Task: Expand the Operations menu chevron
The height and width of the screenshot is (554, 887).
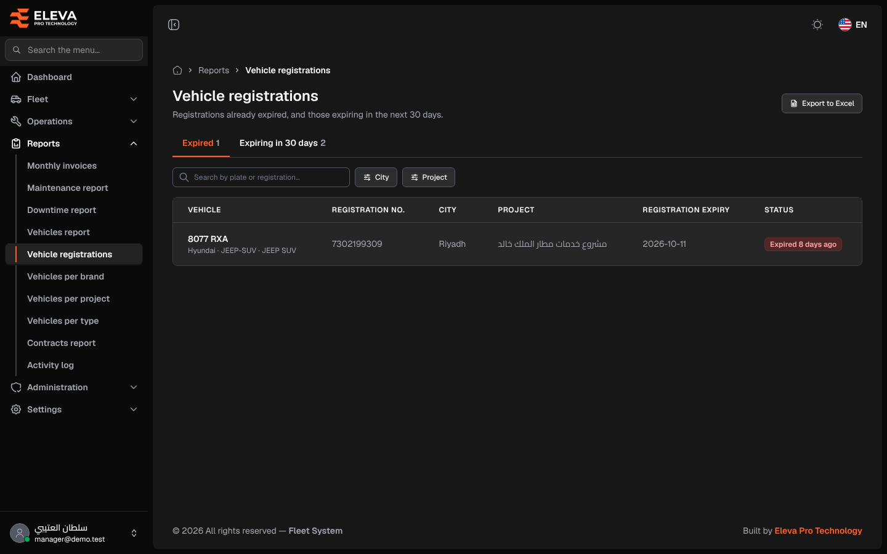Action: tap(134, 121)
